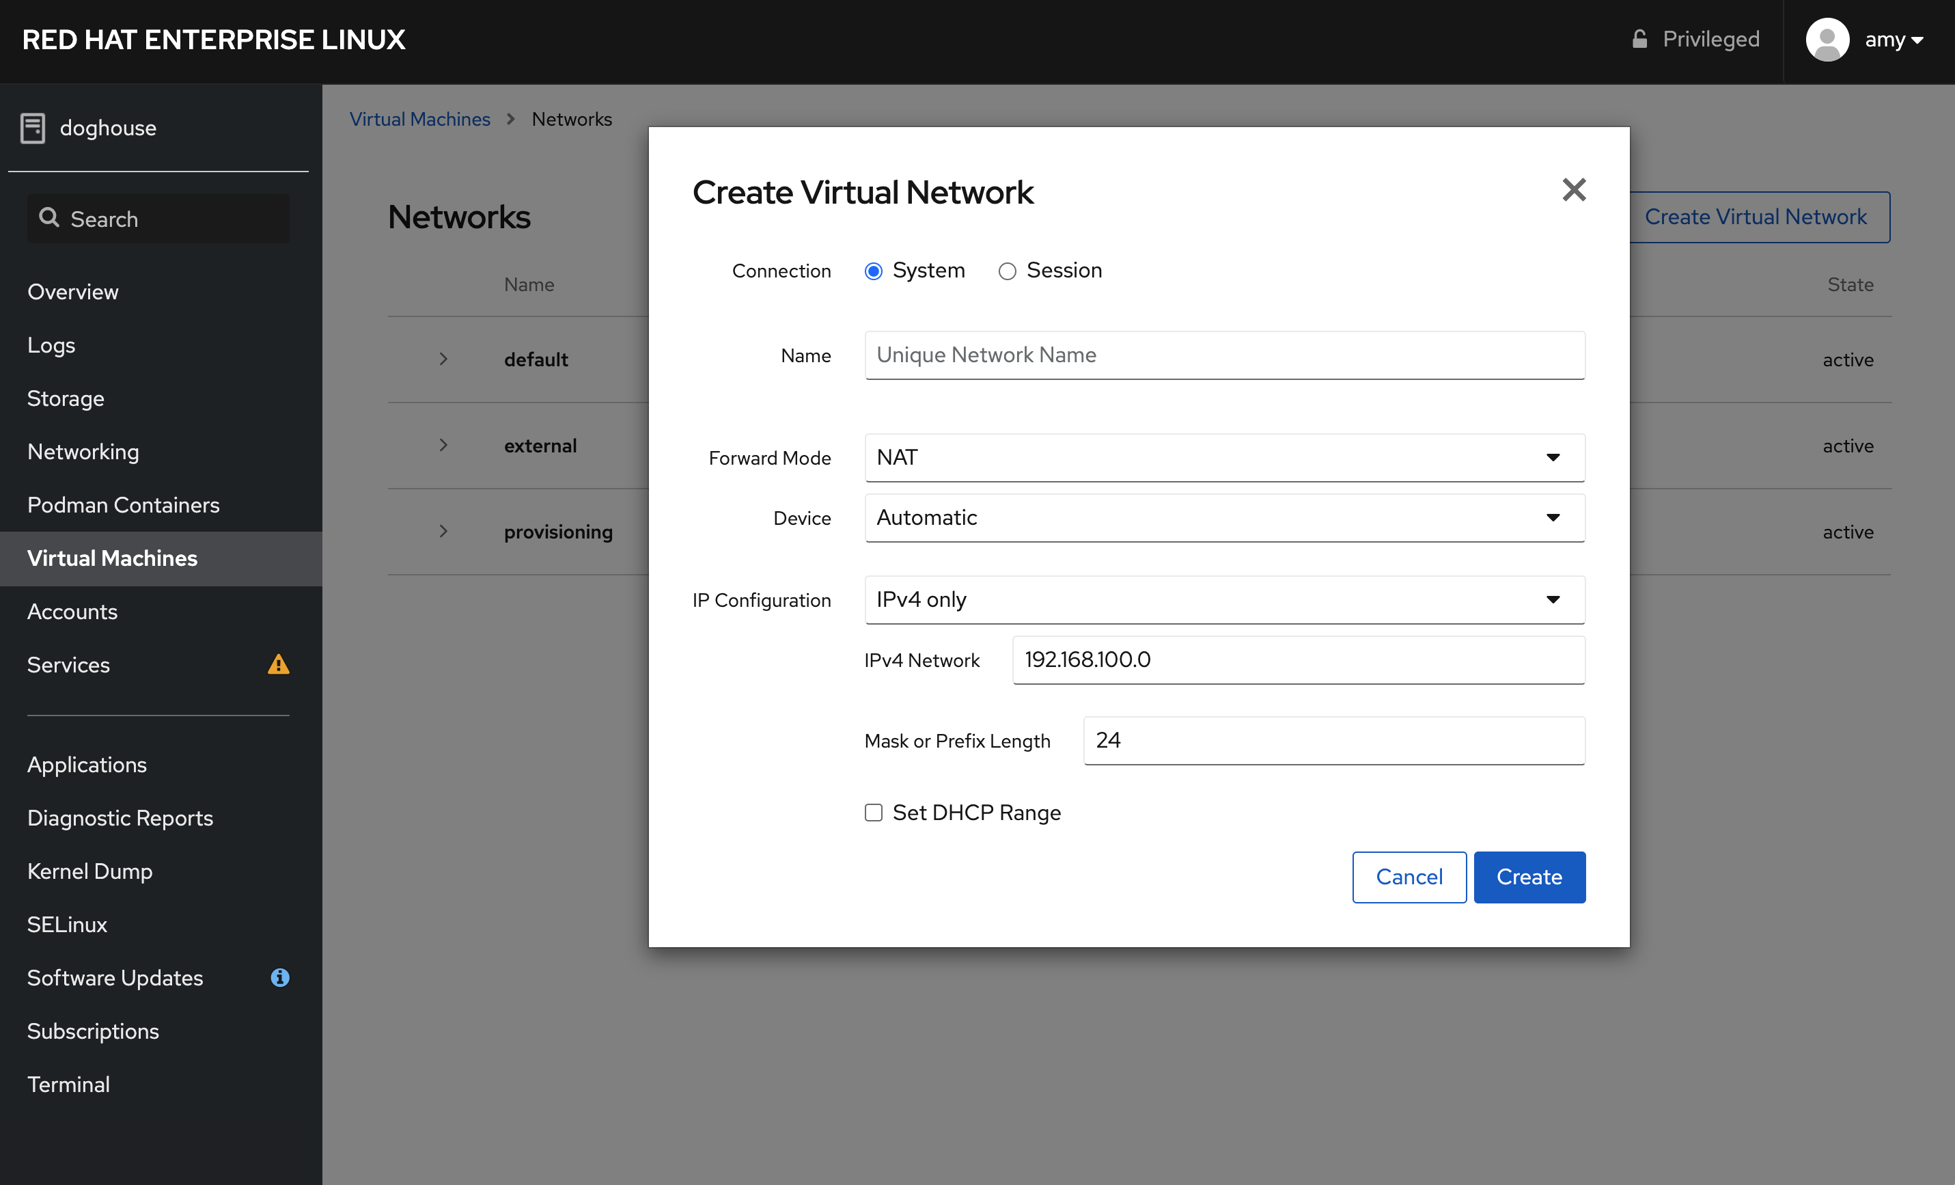Close the Create Virtual Network dialog
Image resolution: width=1955 pixels, height=1185 pixels.
1573,190
